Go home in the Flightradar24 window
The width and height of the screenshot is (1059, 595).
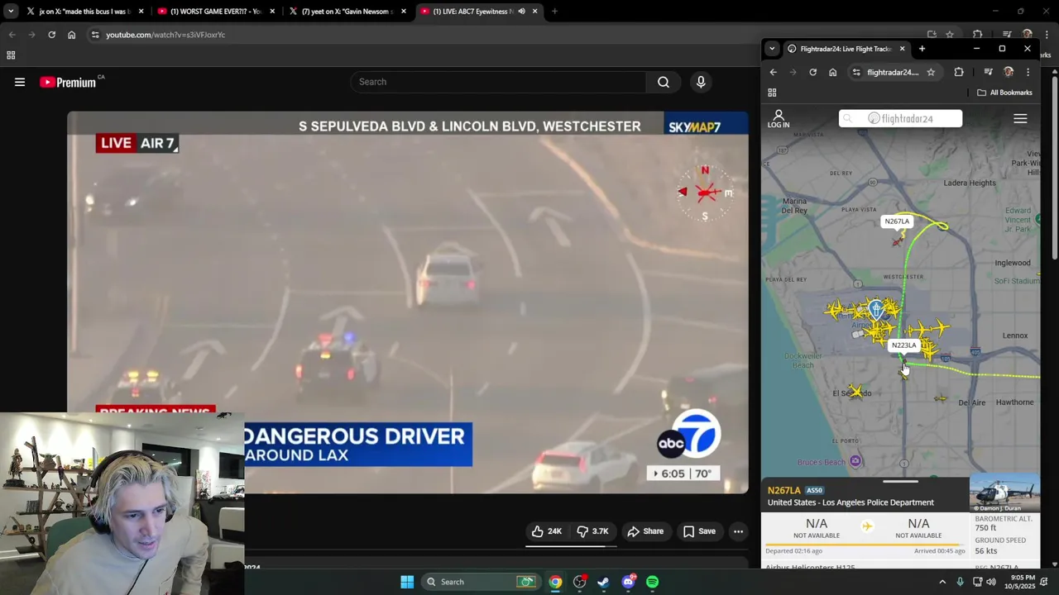point(832,72)
